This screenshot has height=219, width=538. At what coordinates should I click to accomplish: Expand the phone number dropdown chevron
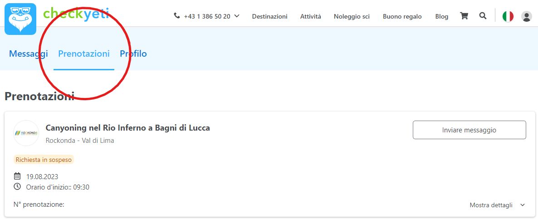(237, 16)
